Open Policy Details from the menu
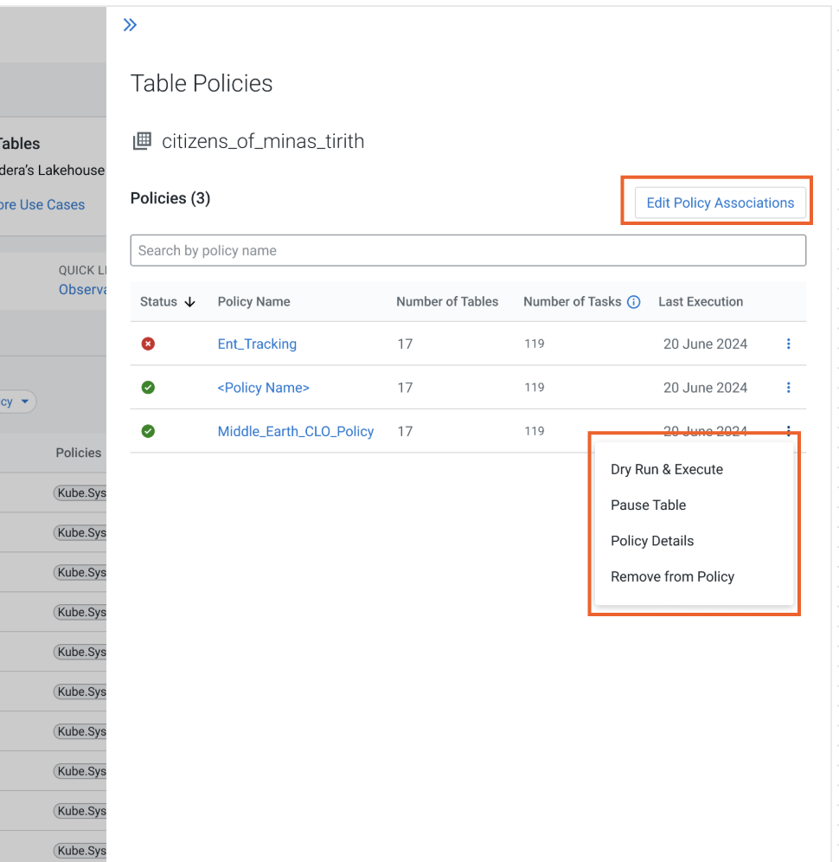 (x=652, y=540)
